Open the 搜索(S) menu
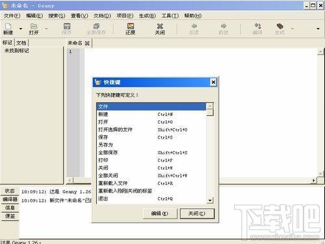 (57, 16)
